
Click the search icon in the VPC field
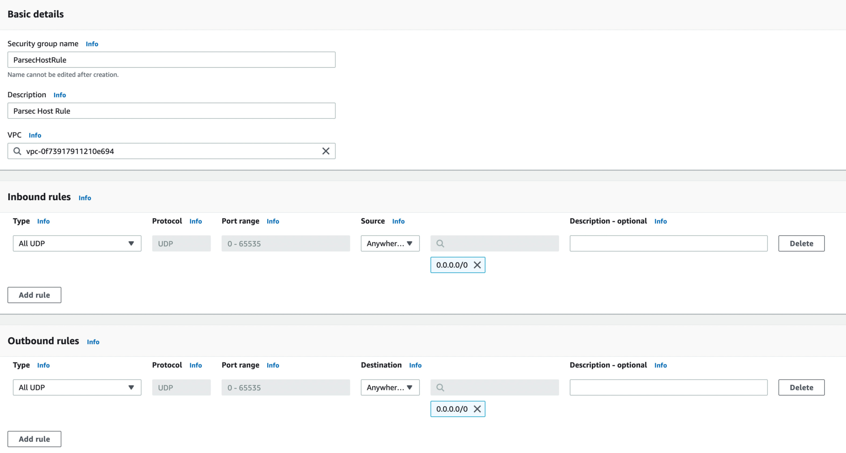pos(17,151)
